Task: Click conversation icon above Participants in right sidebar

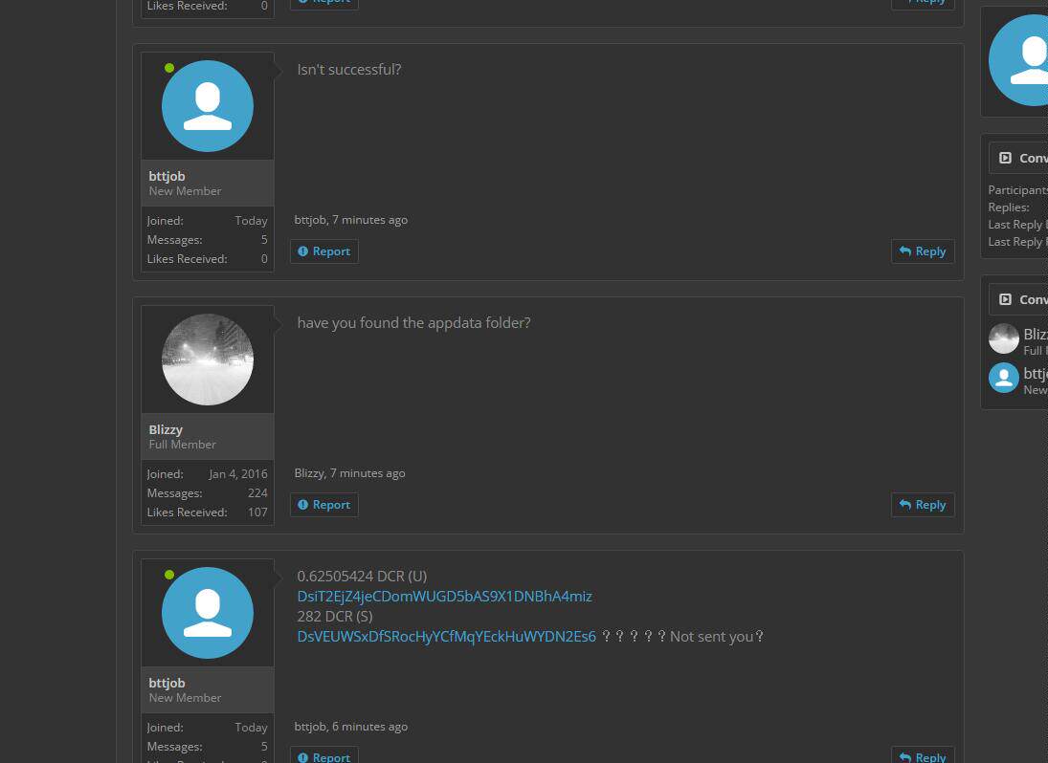Action: pyautogui.click(x=1005, y=158)
